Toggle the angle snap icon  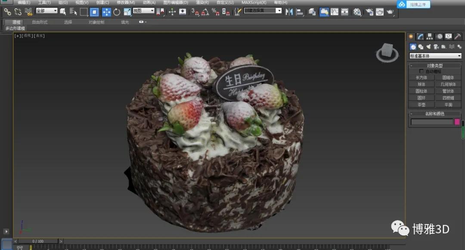(x=206, y=12)
